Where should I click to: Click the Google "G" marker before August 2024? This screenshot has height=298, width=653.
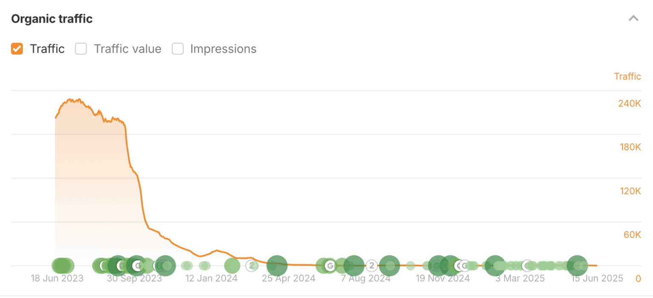coord(329,266)
